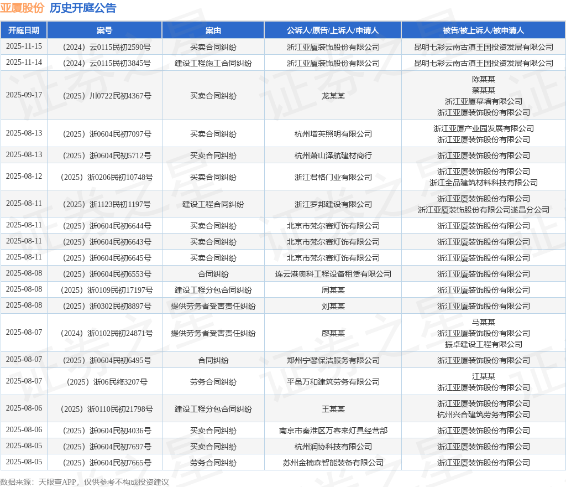The width and height of the screenshot is (566, 487).
Task: Click plaintiff 杭州萧山泽航建材商行
Action: 333,156
